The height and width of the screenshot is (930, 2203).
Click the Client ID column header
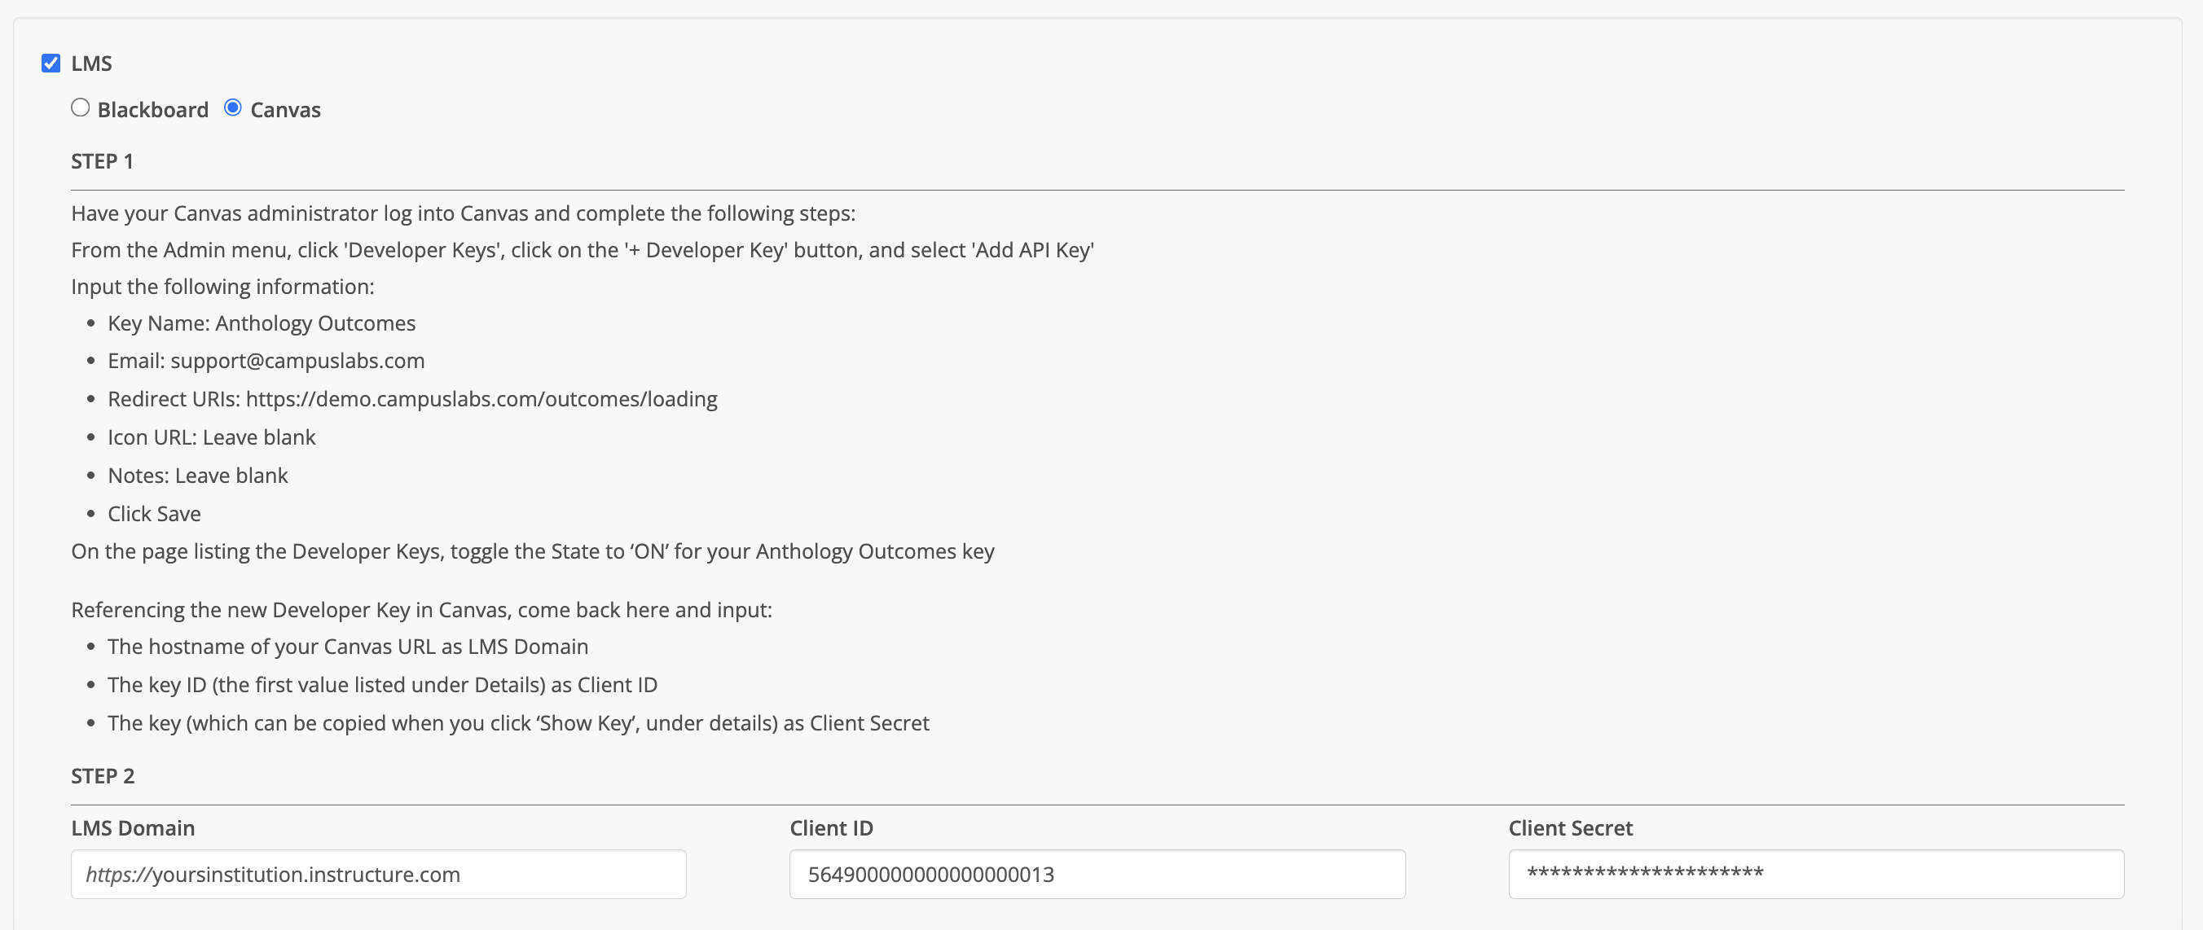[830, 827]
